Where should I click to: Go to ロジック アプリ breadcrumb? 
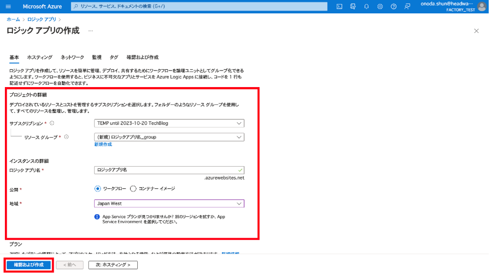(41, 20)
